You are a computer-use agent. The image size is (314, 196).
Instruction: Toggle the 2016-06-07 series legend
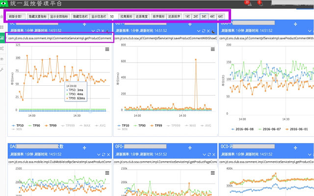tap(269, 129)
